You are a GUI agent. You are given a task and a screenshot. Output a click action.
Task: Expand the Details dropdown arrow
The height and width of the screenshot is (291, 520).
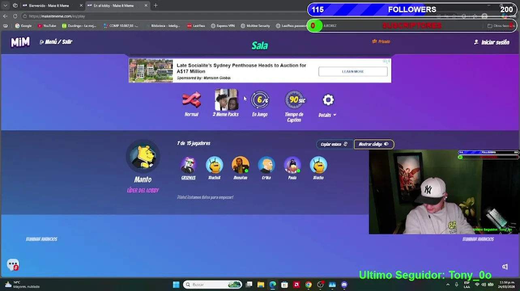coord(335,115)
